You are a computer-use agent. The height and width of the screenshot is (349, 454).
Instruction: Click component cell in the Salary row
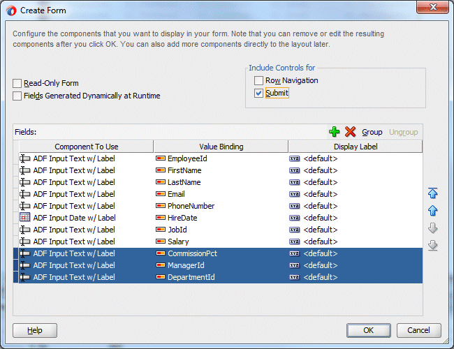pyautogui.click(x=87, y=242)
